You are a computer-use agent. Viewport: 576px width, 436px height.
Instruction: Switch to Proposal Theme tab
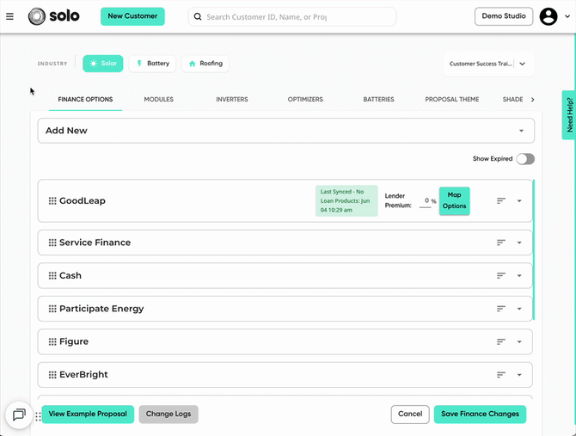pos(452,100)
